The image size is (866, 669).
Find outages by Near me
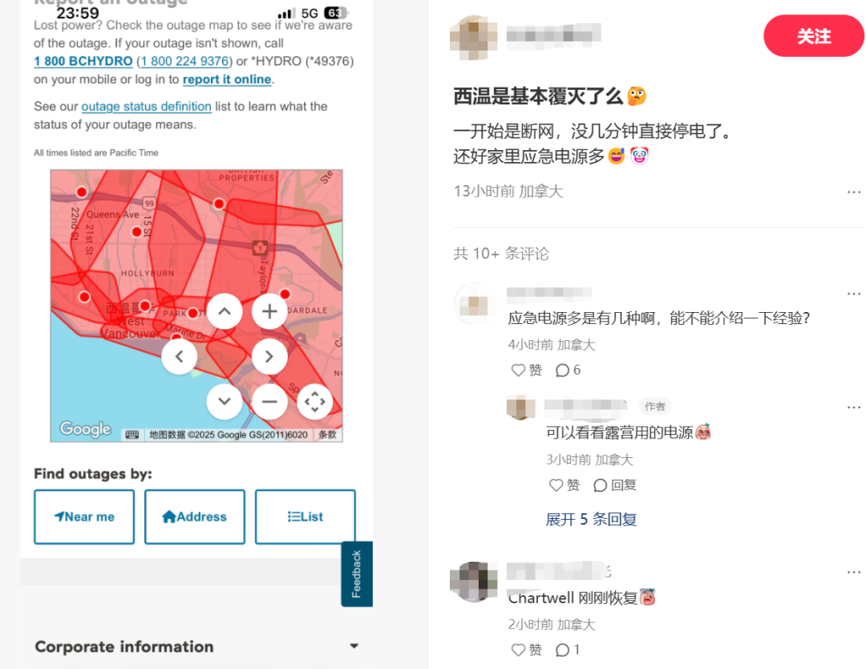pos(84,517)
